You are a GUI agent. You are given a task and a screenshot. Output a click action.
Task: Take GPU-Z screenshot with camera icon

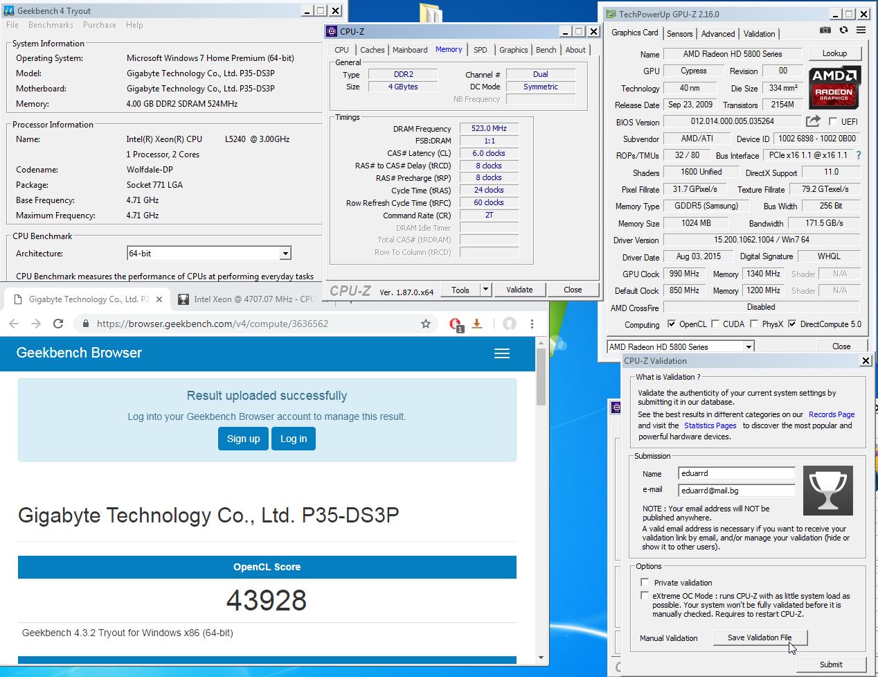point(825,30)
